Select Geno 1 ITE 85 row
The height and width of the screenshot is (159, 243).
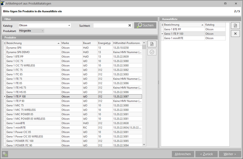[x=73, y=83]
